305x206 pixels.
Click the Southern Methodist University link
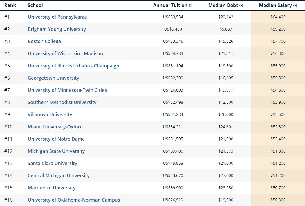(x=62, y=102)
